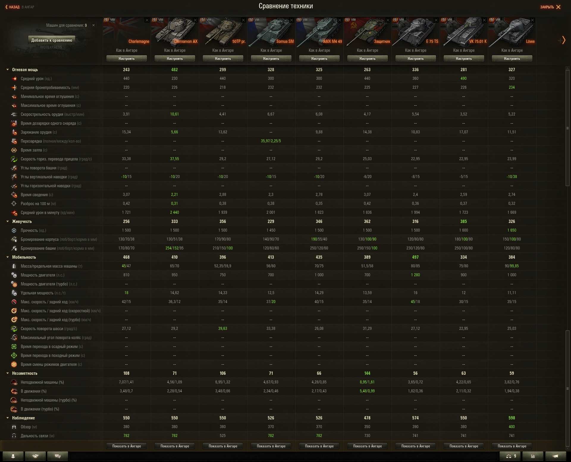Click the specific power icon
Image resolution: width=571 pixels, height=462 pixels.
point(14,293)
